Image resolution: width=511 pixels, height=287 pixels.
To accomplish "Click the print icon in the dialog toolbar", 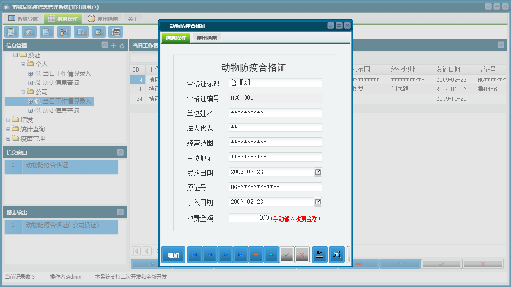I will point(320,254).
